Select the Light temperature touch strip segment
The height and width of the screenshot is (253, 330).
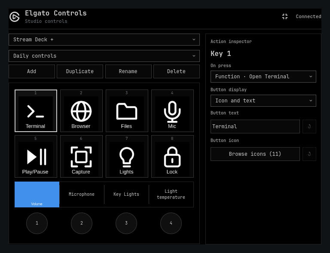pos(171,194)
